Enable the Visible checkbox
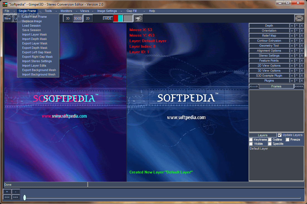The height and width of the screenshot is (204, 307). pyautogui.click(x=251, y=144)
